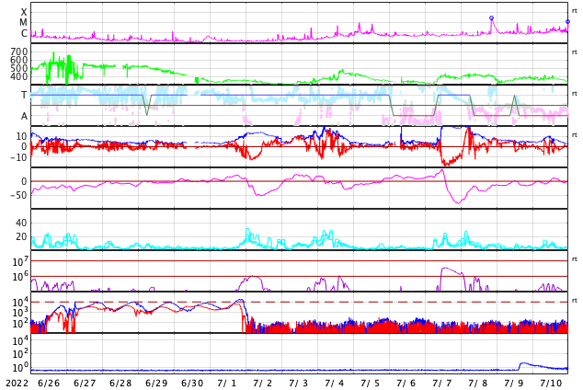The image size is (583, 390).
Task: Click the X flare class label
Action: (x=24, y=12)
